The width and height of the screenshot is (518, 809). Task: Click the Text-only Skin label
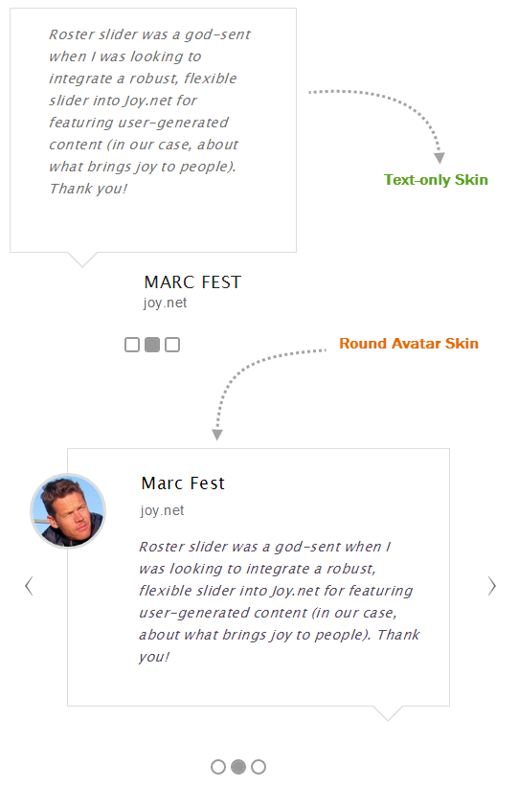point(436,180)
